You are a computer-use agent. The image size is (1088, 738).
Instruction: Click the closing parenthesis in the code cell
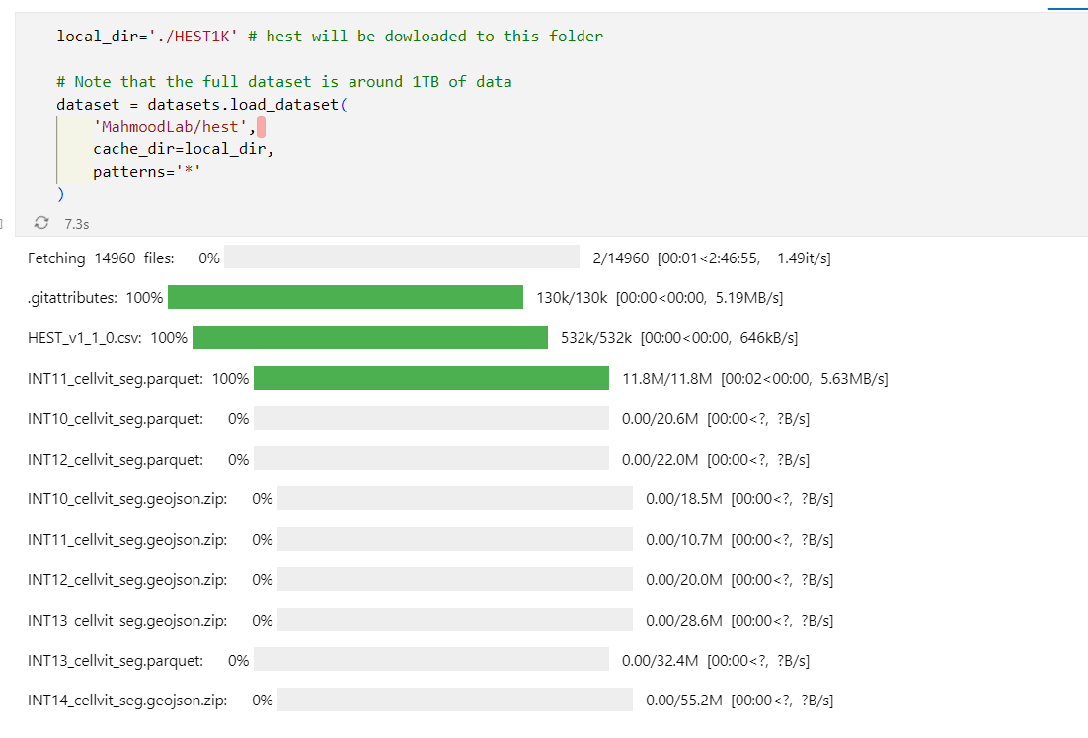61,194
